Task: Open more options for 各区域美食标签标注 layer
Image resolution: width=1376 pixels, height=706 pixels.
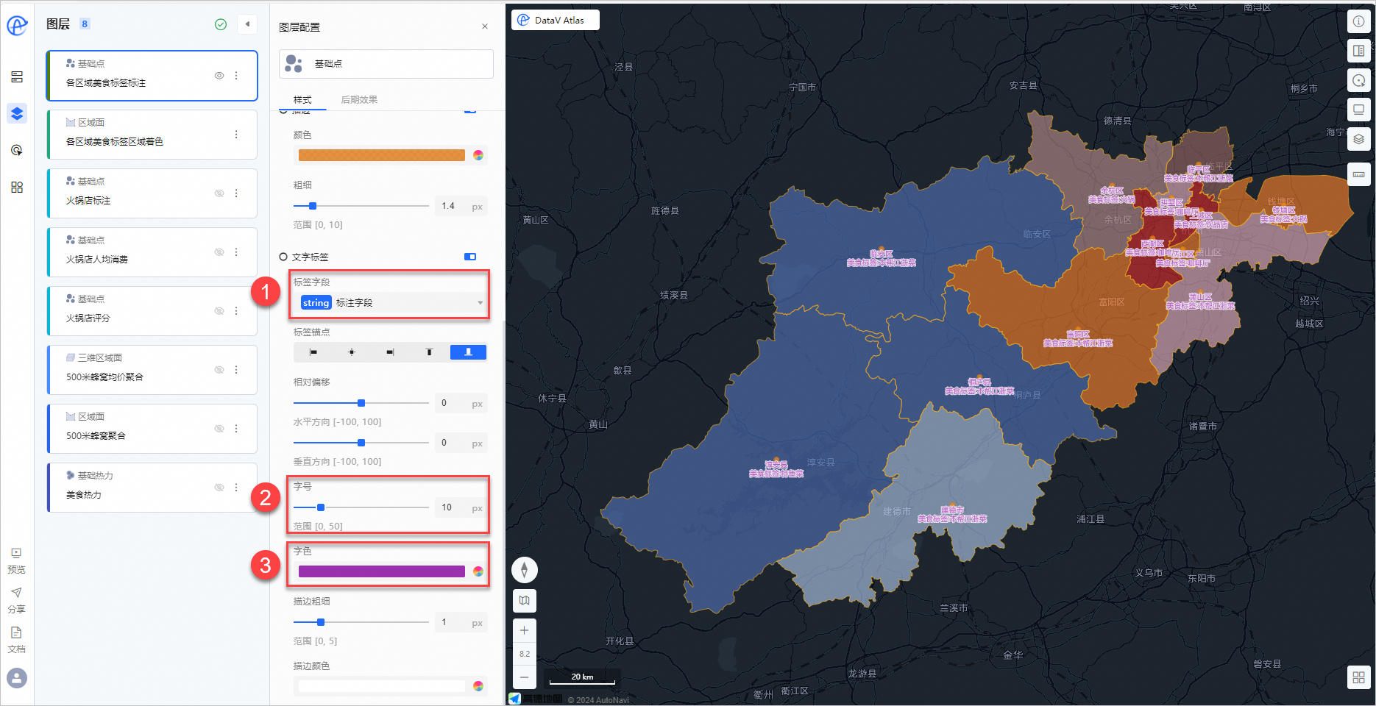Action: point(236,76)
